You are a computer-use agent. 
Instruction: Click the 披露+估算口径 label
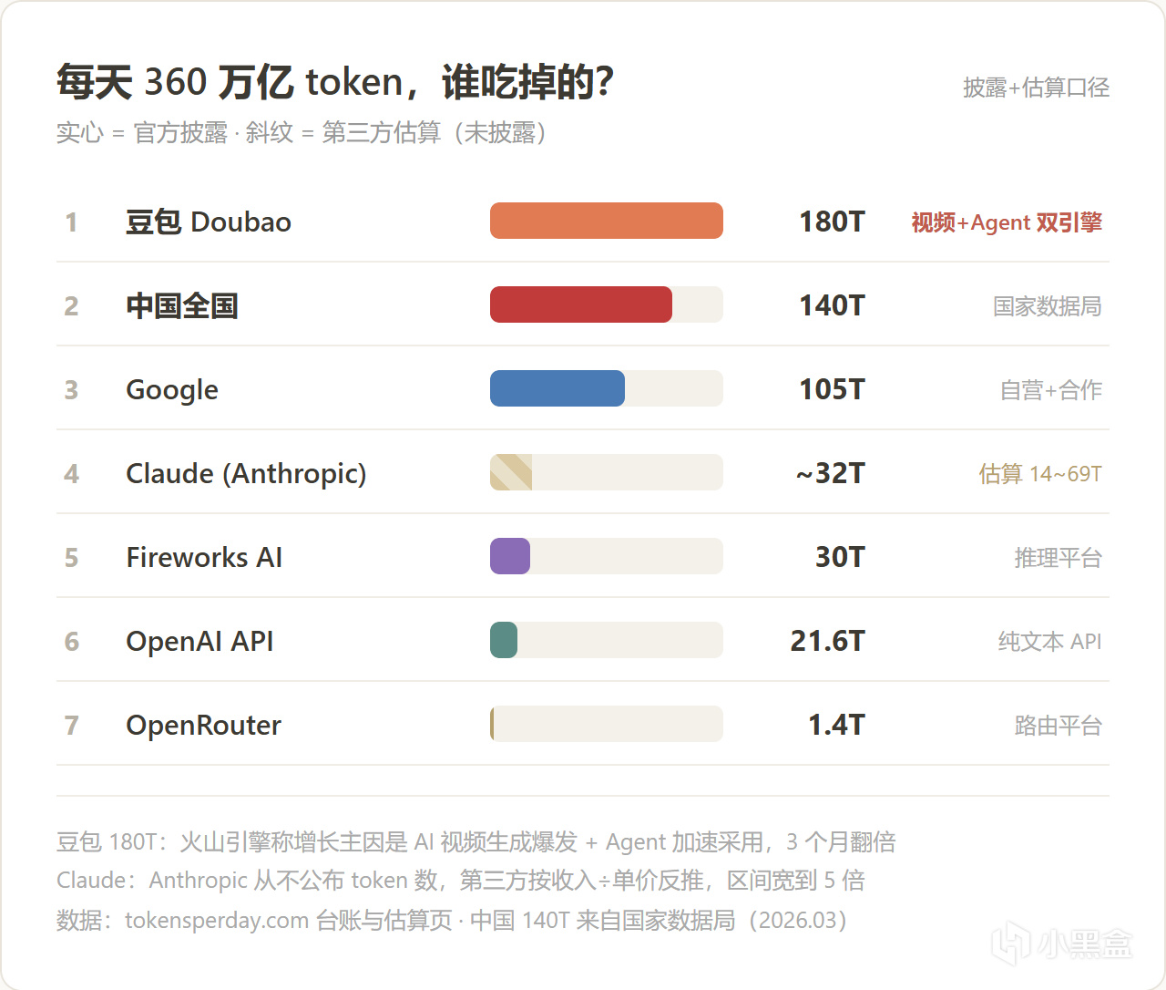[1037, 88]
